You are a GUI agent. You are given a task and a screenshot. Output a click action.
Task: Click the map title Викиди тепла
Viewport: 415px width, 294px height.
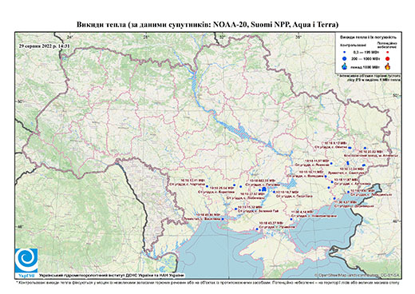[207, 25]
